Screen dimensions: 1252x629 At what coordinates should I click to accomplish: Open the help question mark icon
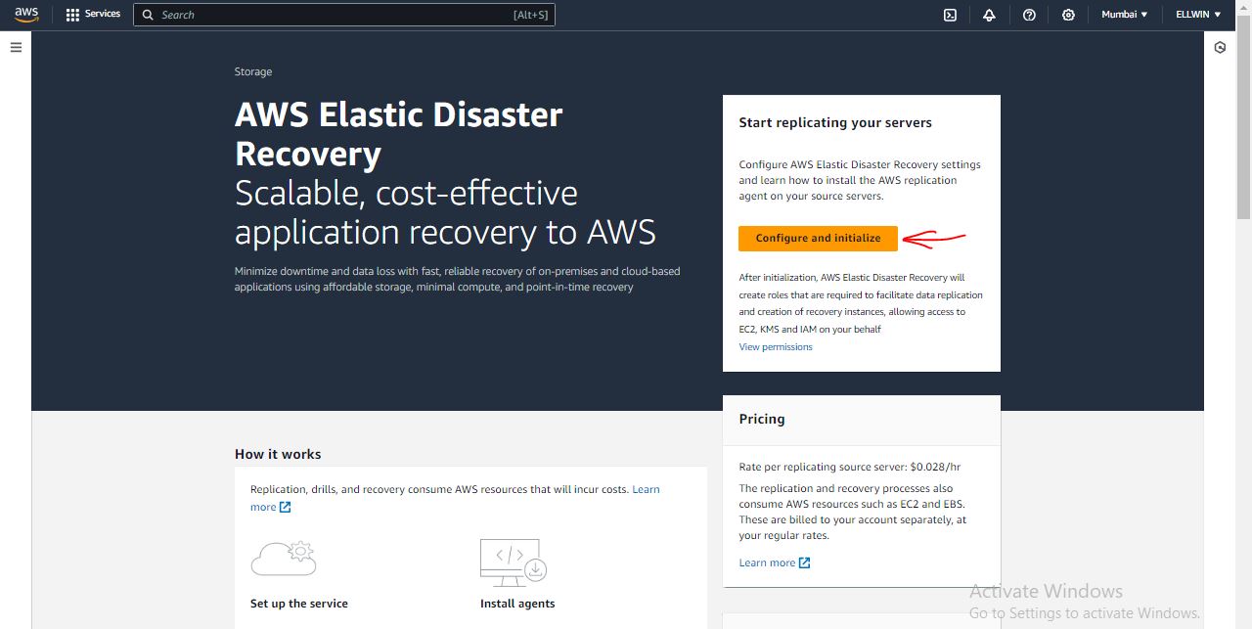[1029, 15]
